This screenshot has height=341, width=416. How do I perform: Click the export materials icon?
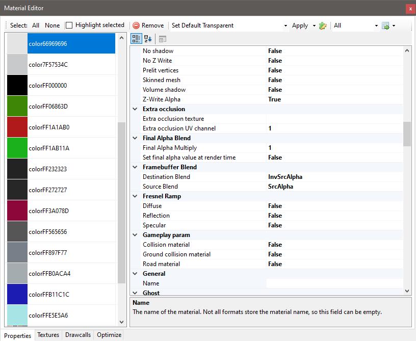point(385,25)
